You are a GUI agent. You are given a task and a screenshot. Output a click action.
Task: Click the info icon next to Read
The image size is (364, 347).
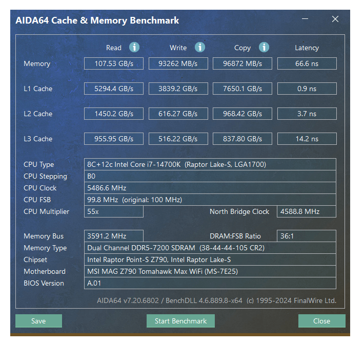point(134,48)
